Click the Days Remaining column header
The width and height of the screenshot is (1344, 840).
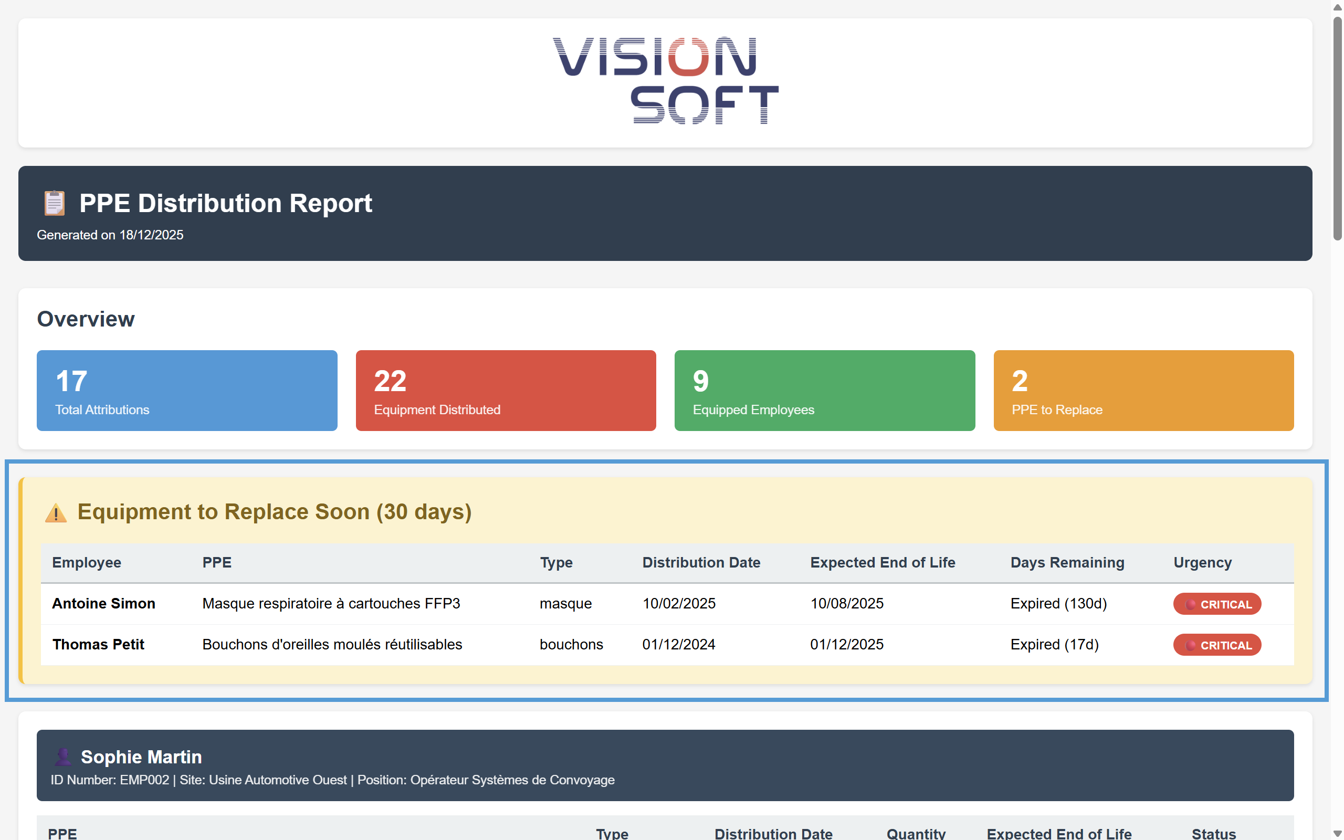coord(1067,562)
